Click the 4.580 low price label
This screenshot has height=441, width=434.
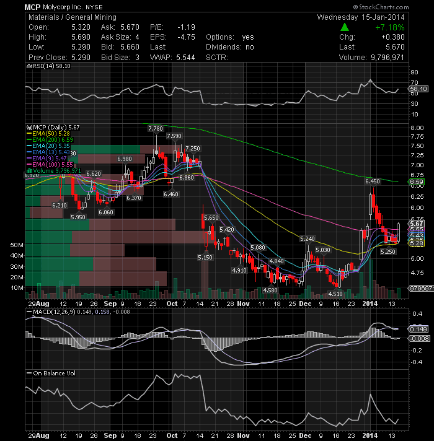click(x=270, y=290)
